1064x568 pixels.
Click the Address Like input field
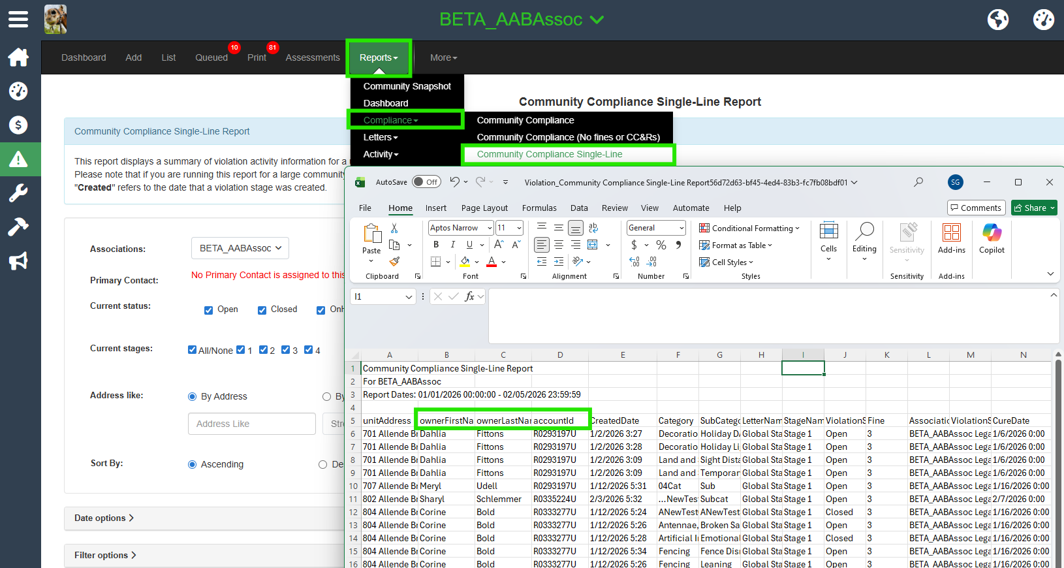252,424
